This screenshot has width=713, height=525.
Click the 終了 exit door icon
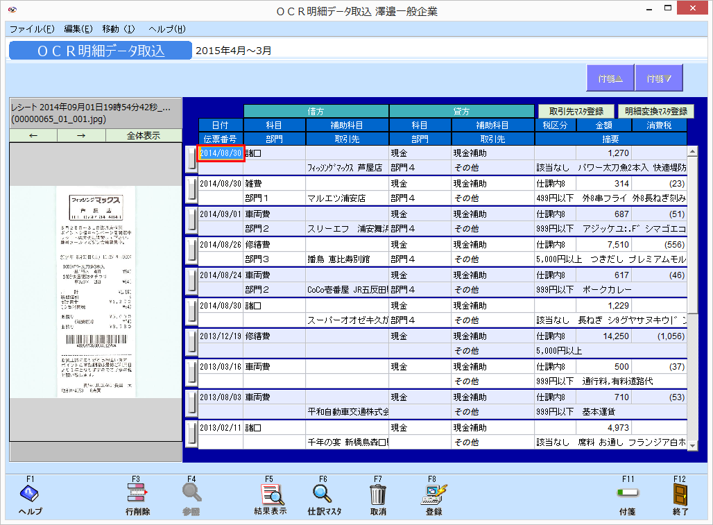[679, 496]
